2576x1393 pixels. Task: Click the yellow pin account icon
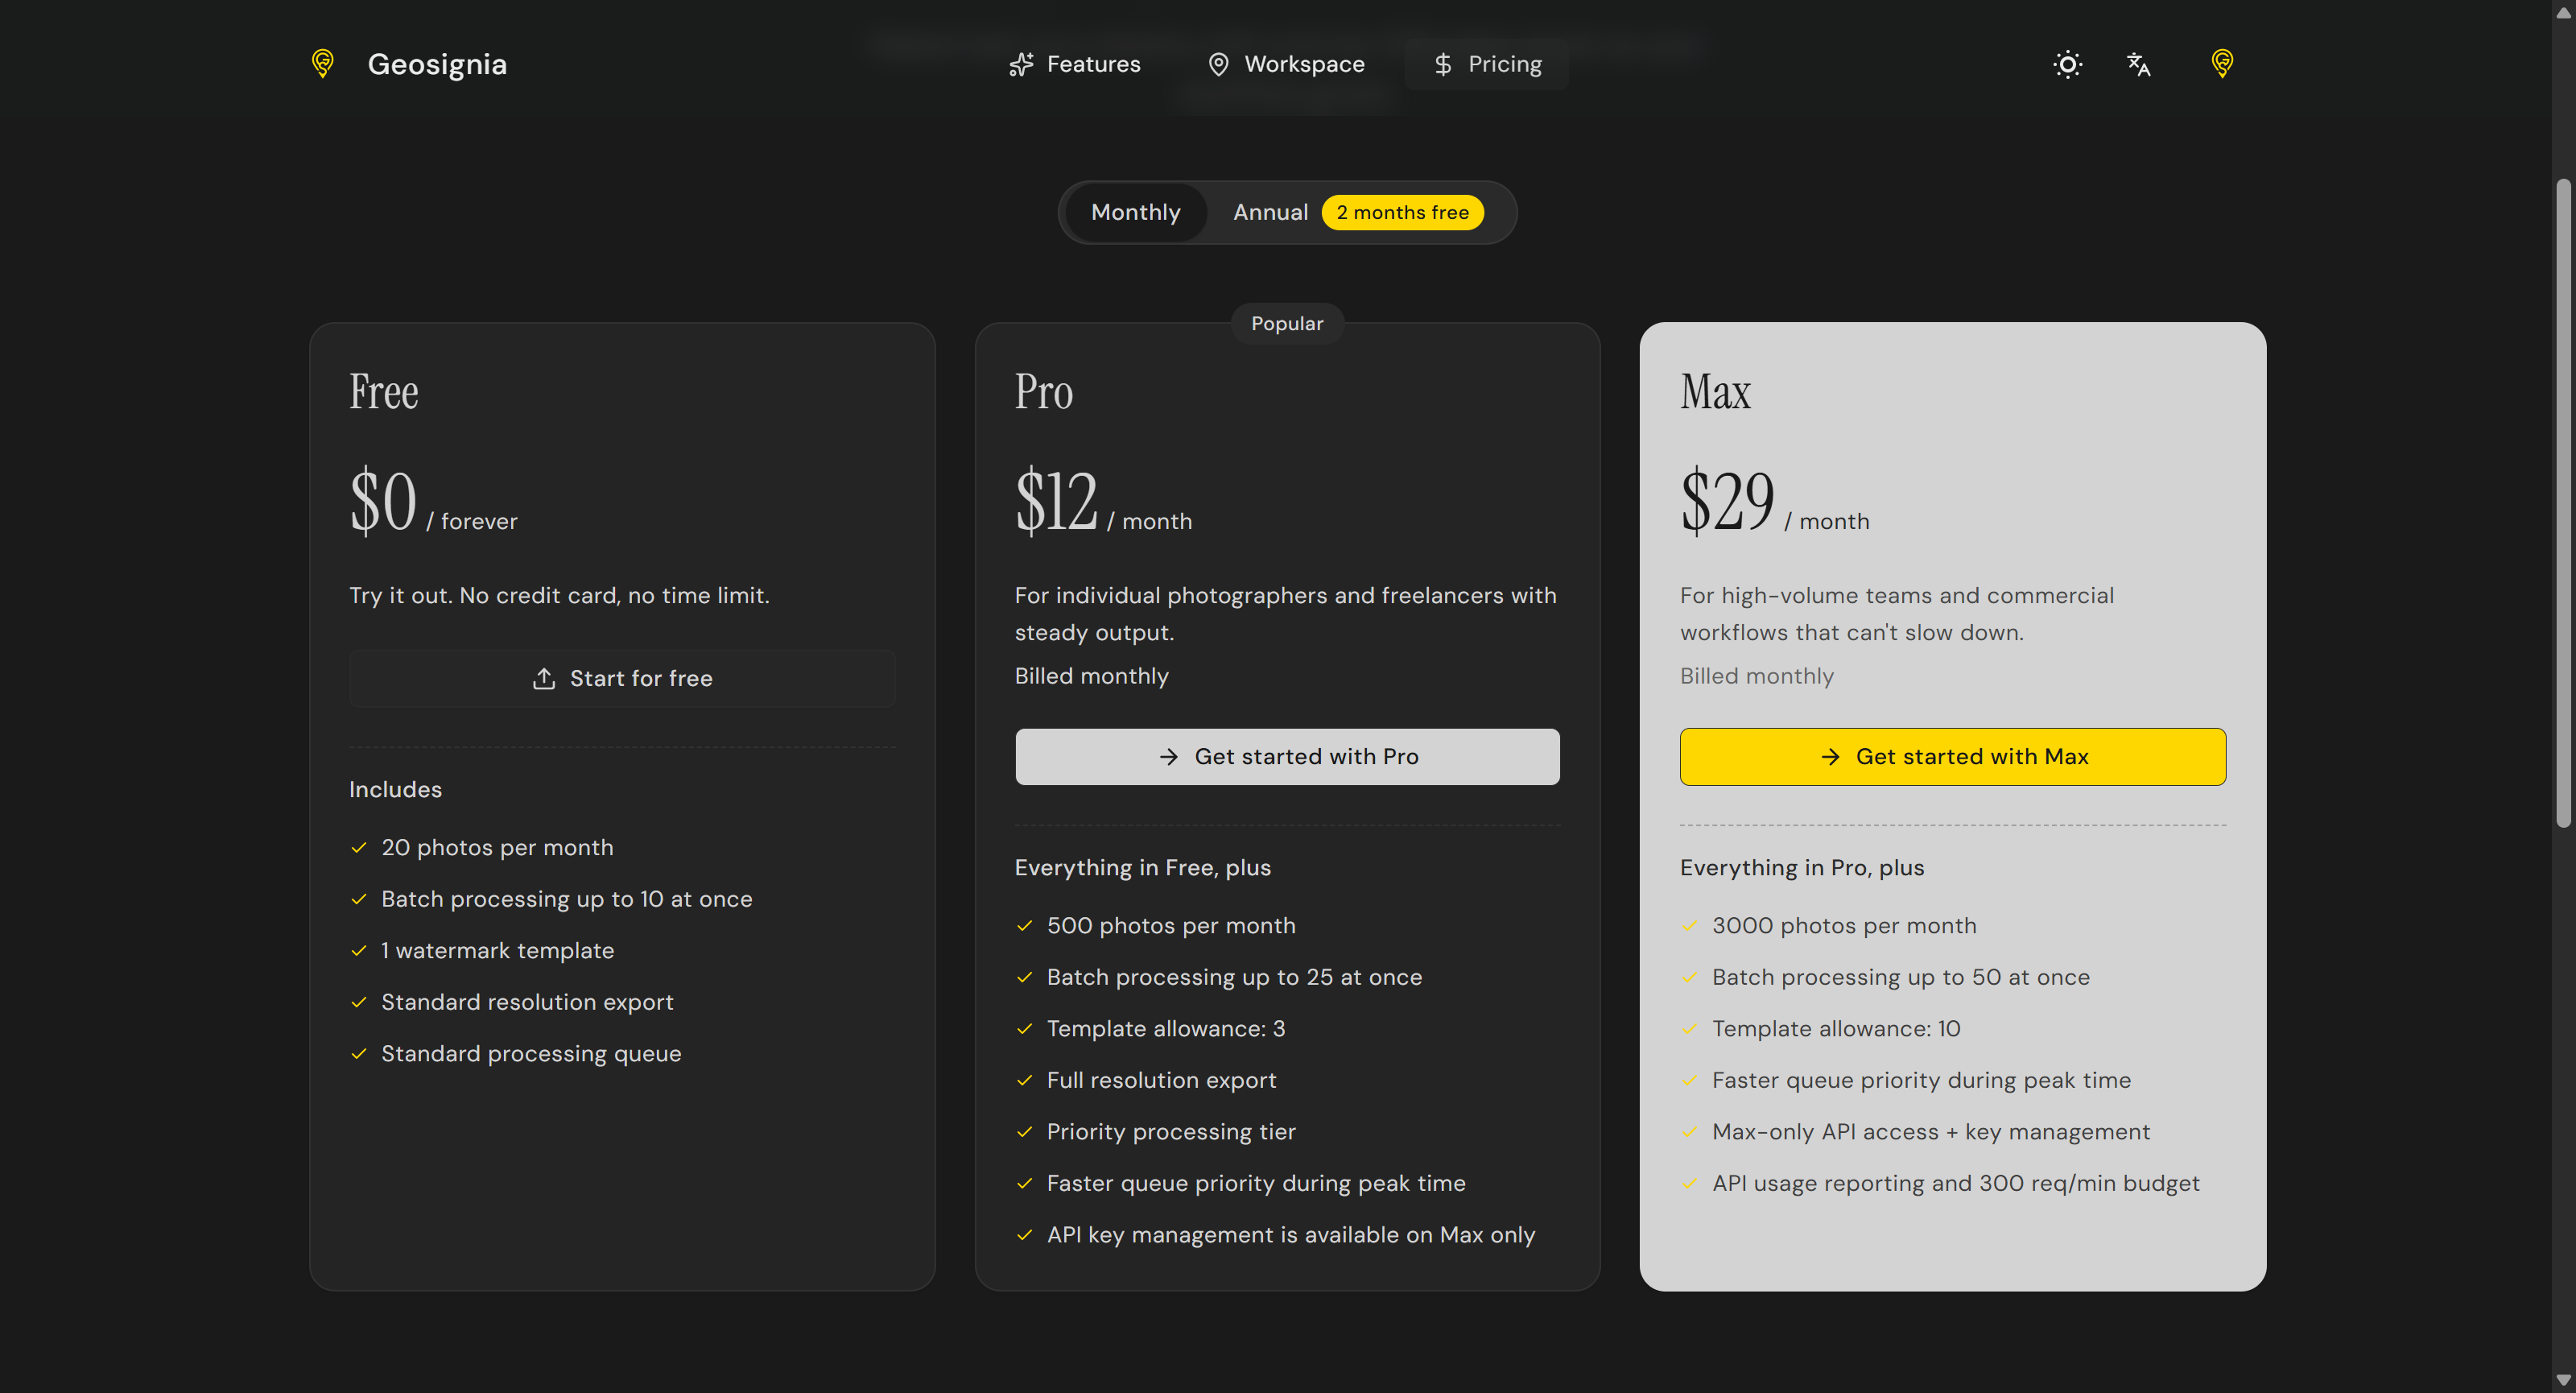tap(2221, 64)
